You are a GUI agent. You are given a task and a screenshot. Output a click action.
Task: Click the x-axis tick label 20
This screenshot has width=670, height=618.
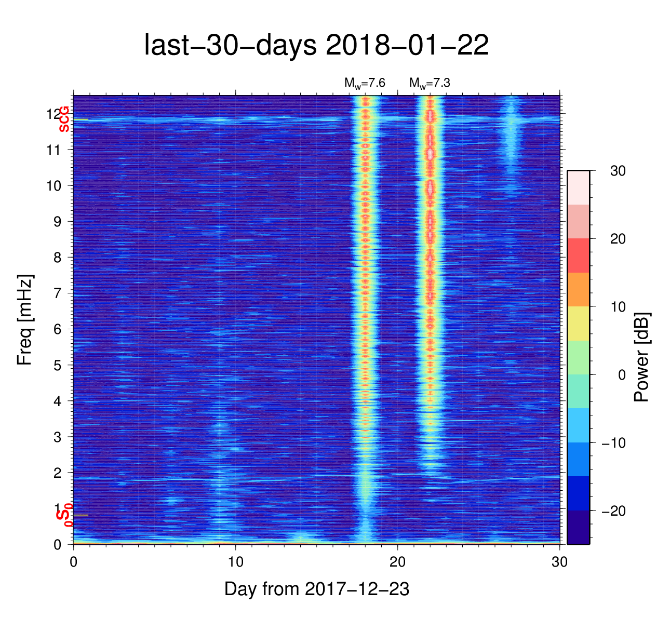(398, 562)
